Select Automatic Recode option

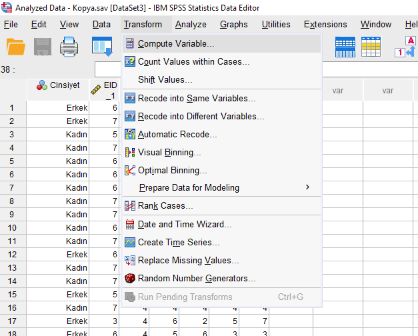pos(177,135)
